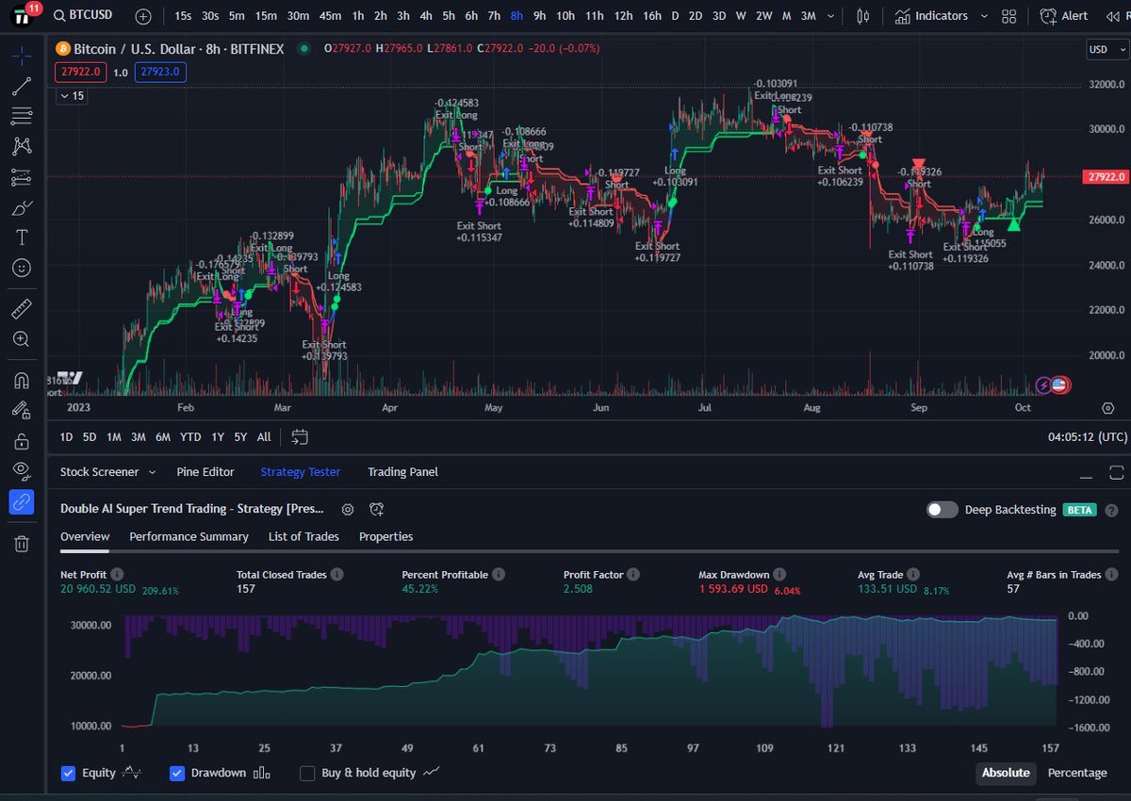Viewport: 1131px width, 801px height.
Task: Open the Pine Editor tab
Action: (205, 472)
